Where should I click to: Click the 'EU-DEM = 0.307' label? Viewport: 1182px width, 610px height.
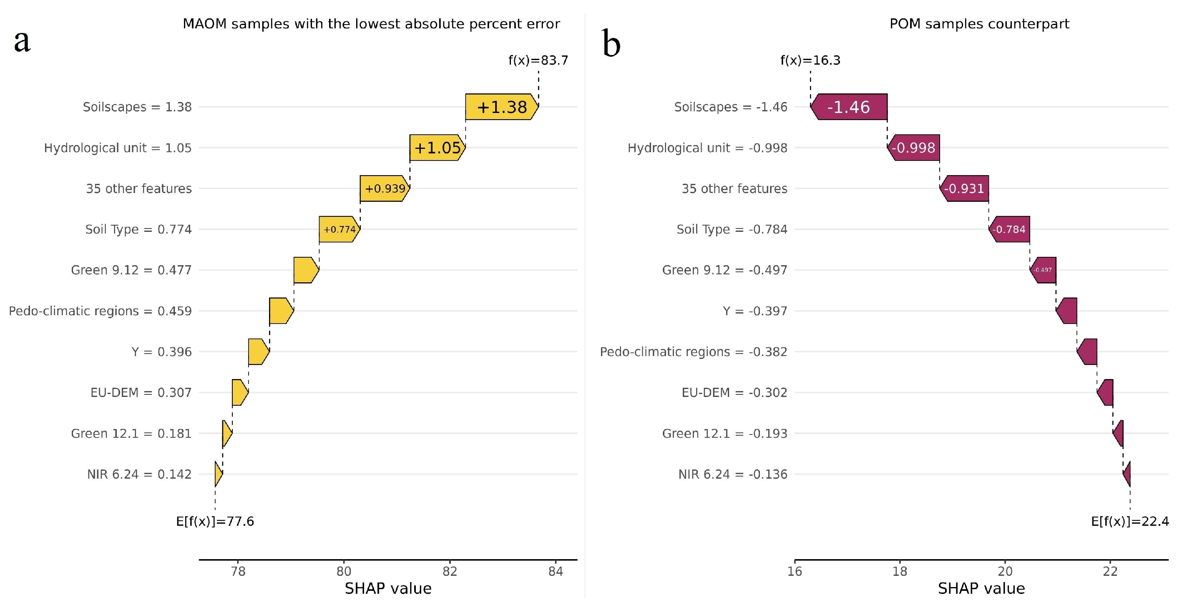click(x=141, y=393)
